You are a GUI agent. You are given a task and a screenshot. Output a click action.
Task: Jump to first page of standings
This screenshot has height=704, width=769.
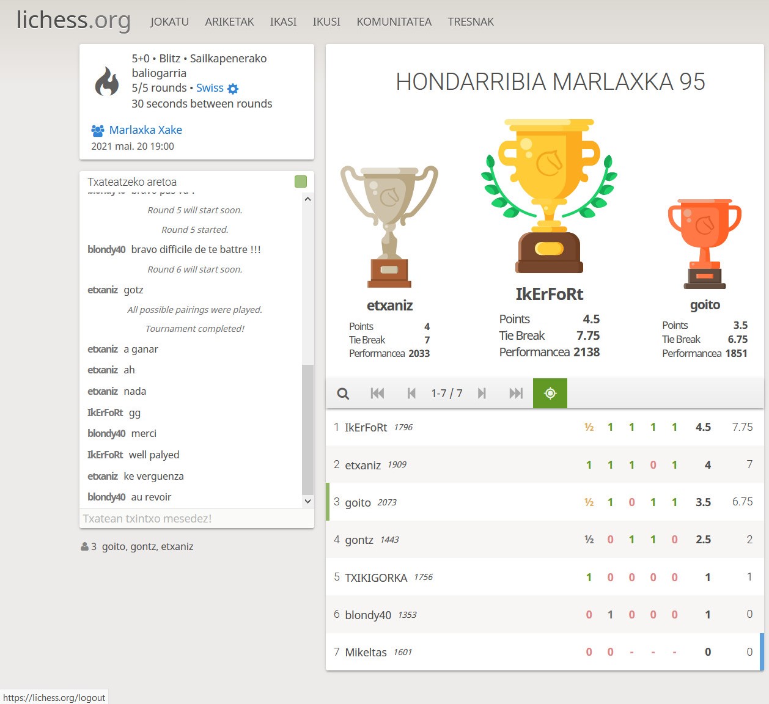[377, 394]
